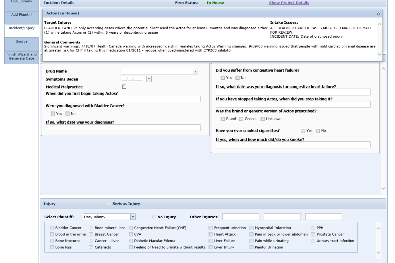Check the Bone loss injury

point(52,248)
